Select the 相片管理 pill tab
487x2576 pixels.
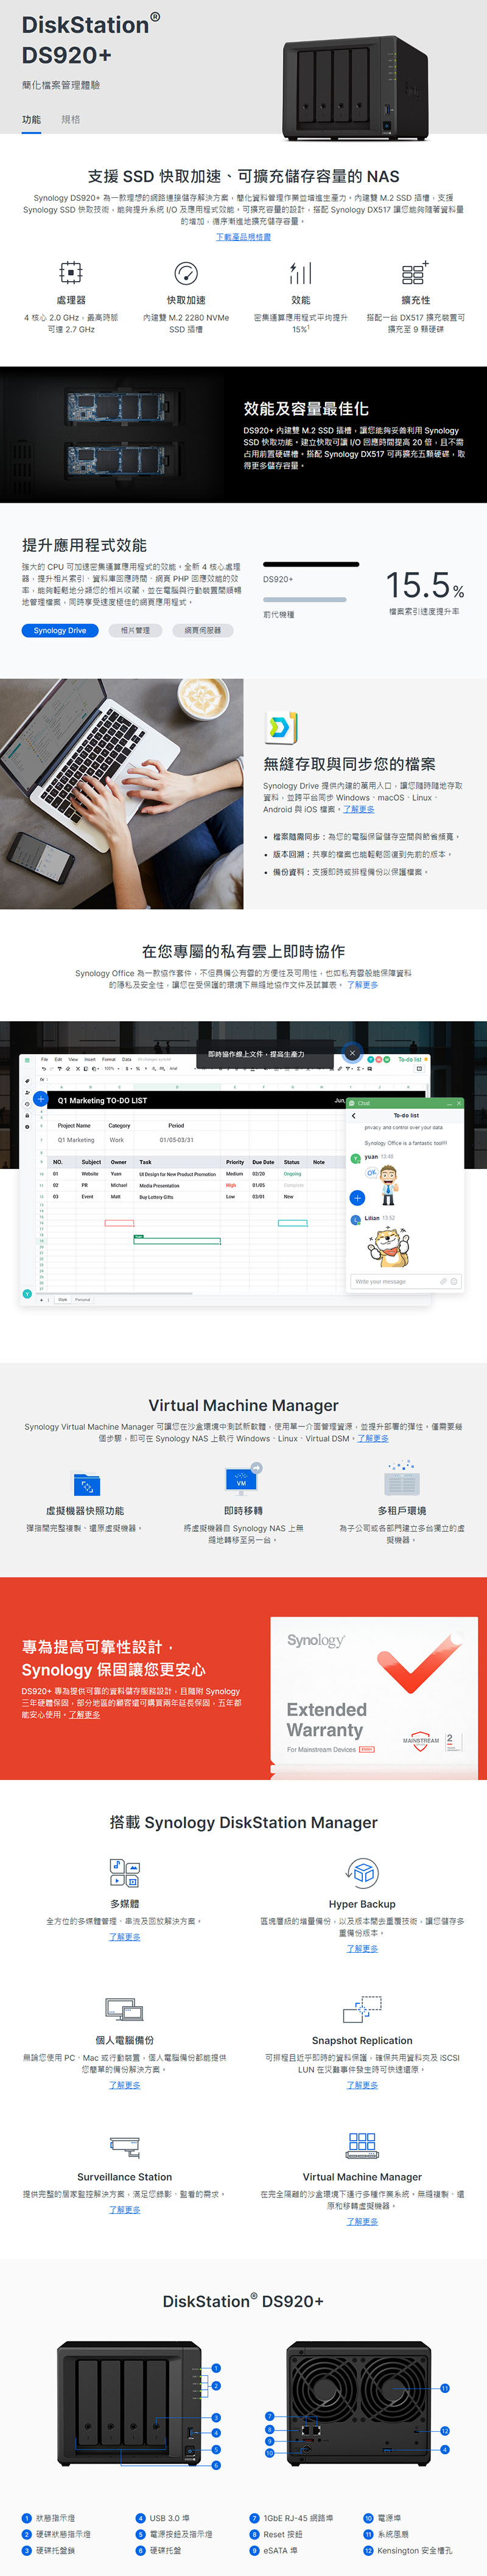pos(135,630)
